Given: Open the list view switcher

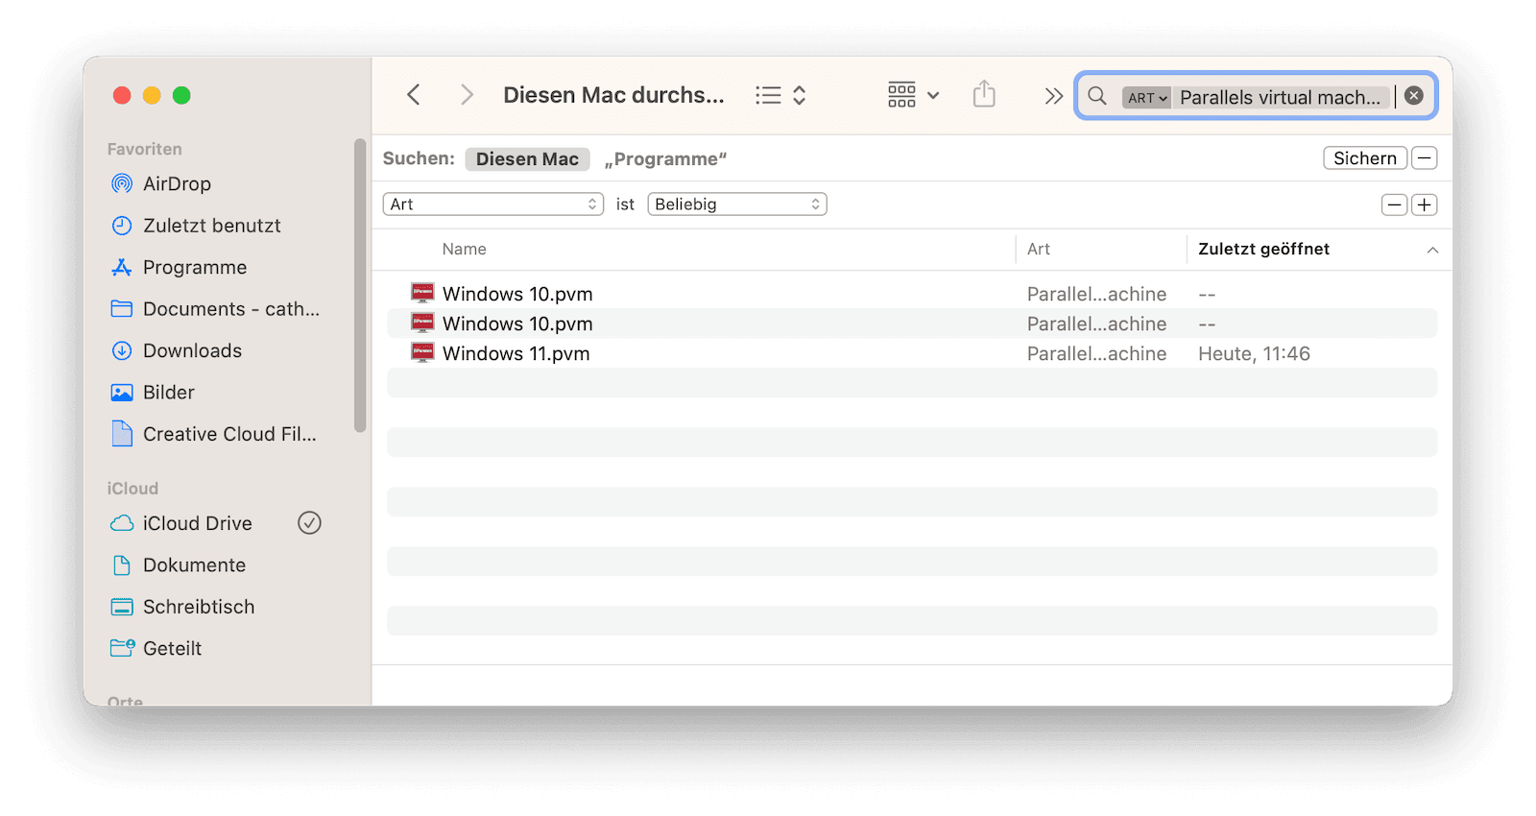Looking at the screenshot, I should pos(780,95).
